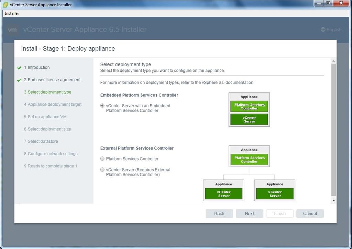Maximize the installer window
Viewport: 352px width, 249px height.
coord(328,3)
